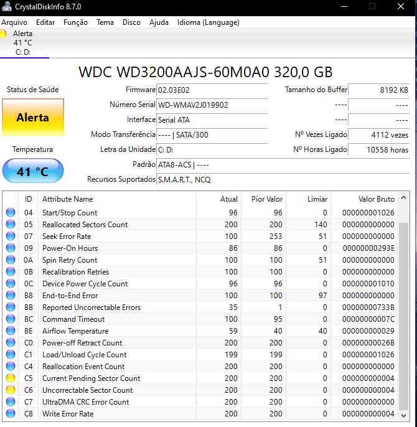Viewport: 417px width, 427px height.
Task: Click the blue status icon for Command Timeout
Action: tap(11, 319)
